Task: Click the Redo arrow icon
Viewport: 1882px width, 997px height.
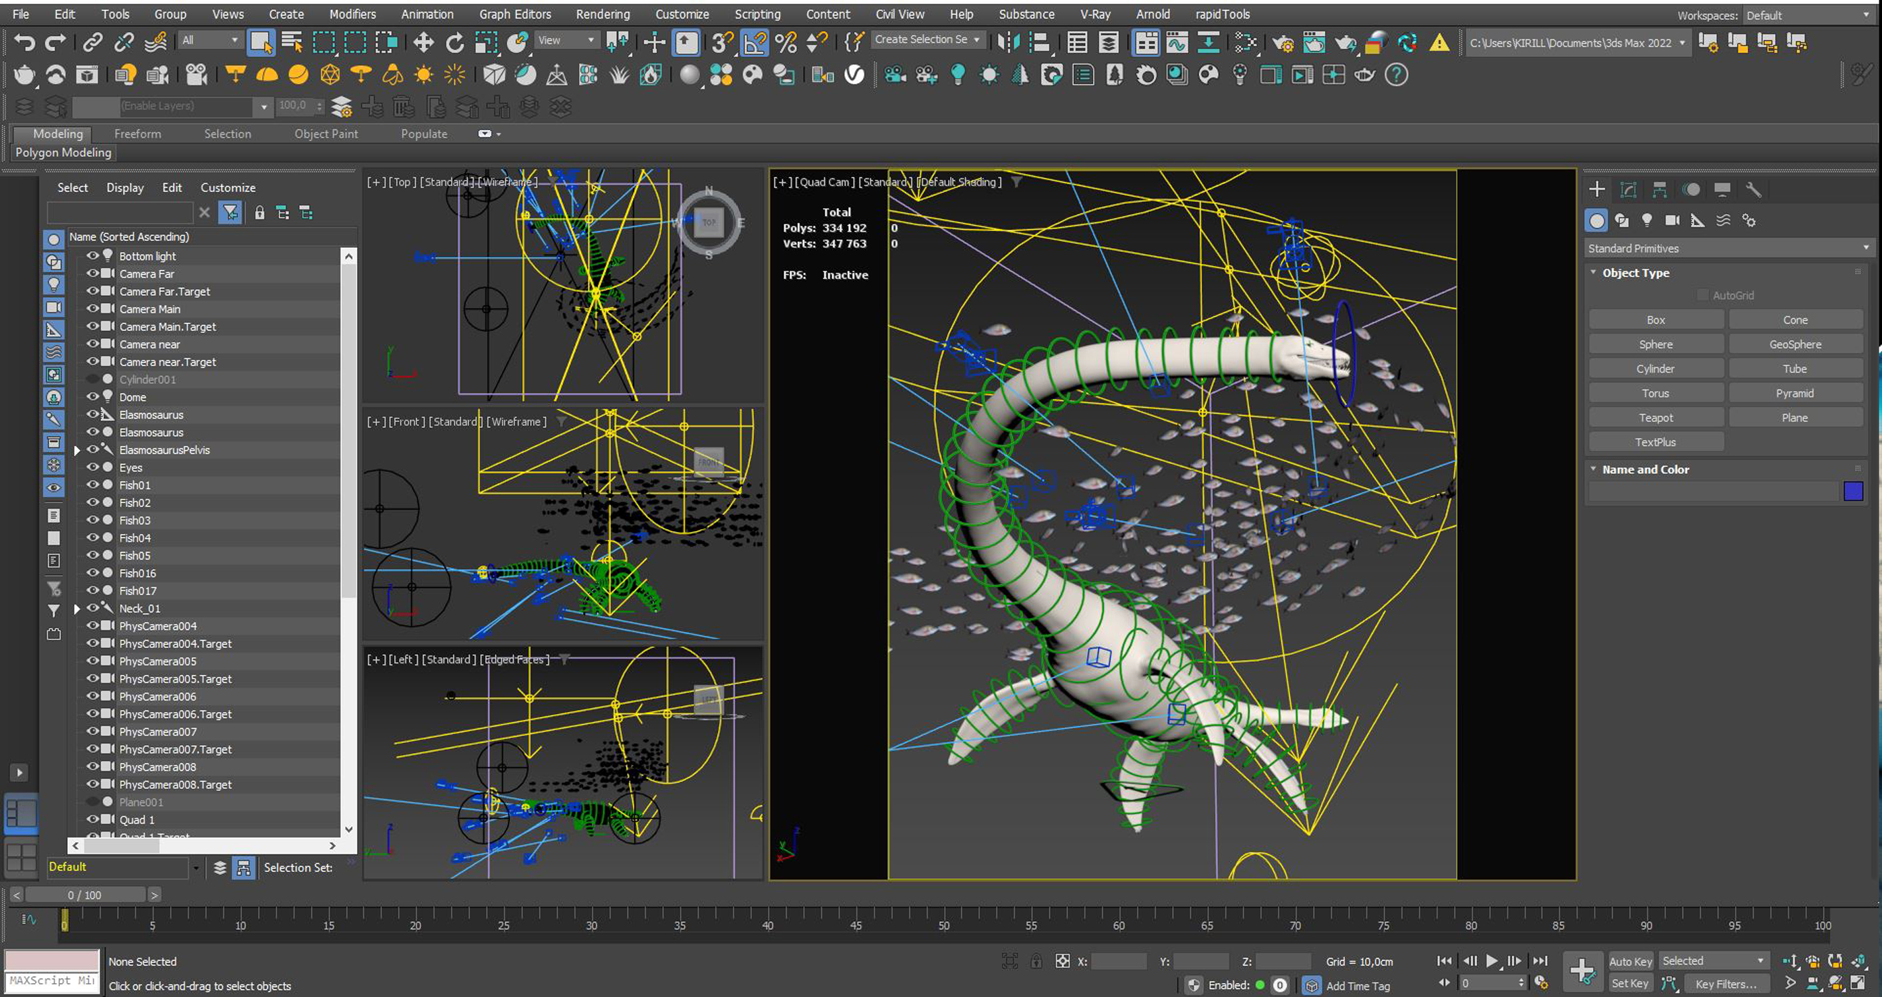Action: click(56, 43)
